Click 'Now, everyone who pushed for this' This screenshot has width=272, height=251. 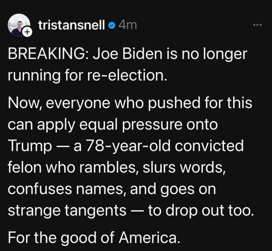point(130,103)
